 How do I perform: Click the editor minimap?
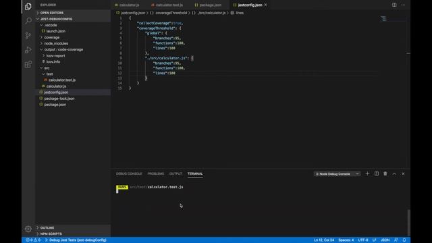(392, 19)
